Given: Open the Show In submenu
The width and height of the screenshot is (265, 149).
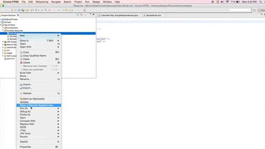Looking at the screenshot, I should pyautogui.click(x=39, y=41).
